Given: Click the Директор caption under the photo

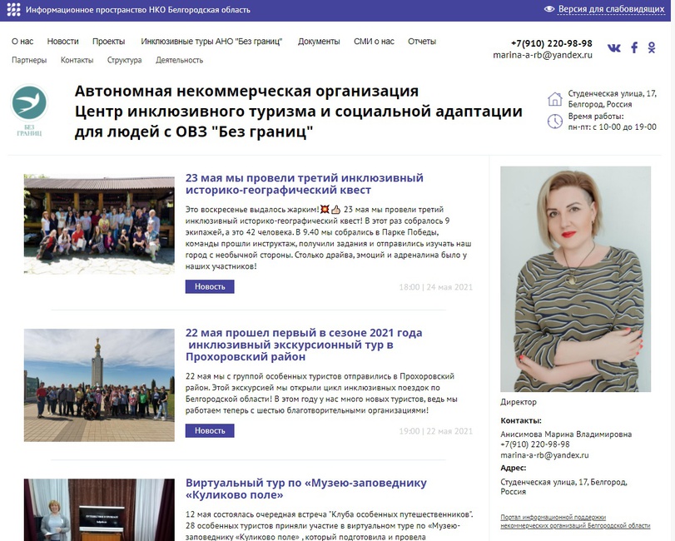Looking at the screenshot, I should point(519,402).
